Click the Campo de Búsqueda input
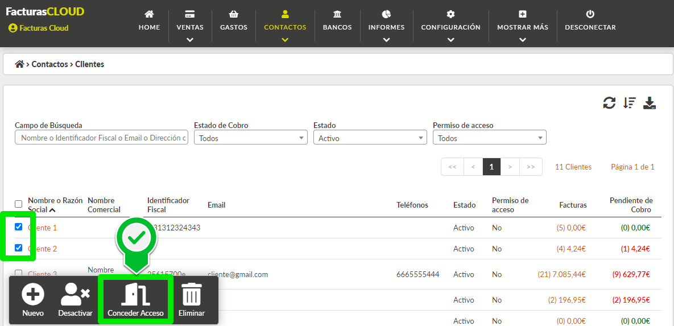The image size is (674, 326). point(101,138)
